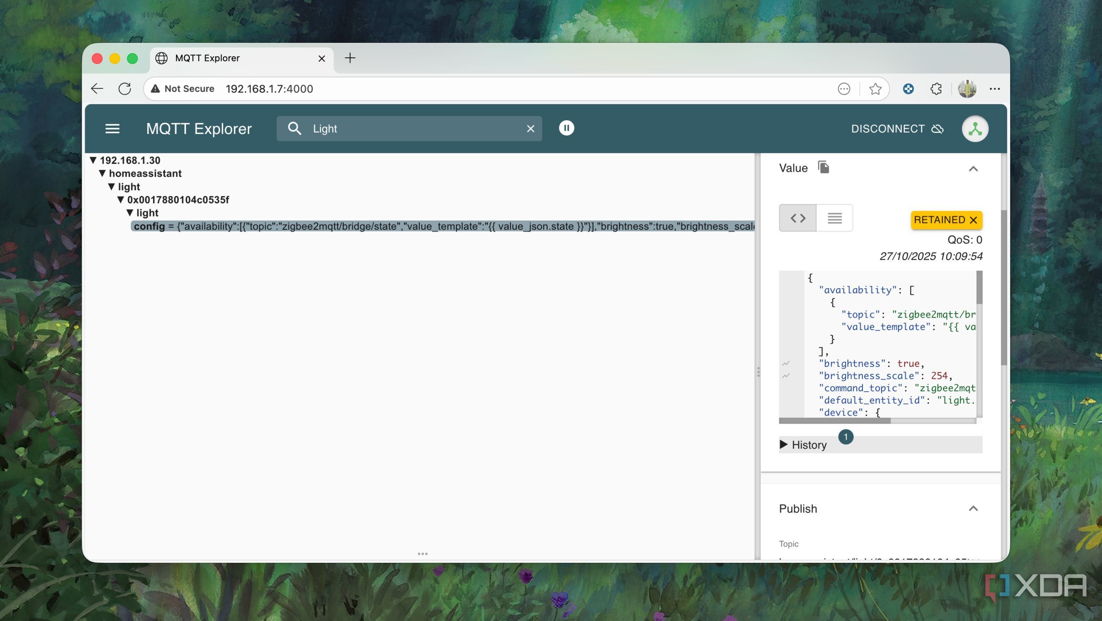Click the Not Secure warning label
1102x621 pixels.
point(182,89)
